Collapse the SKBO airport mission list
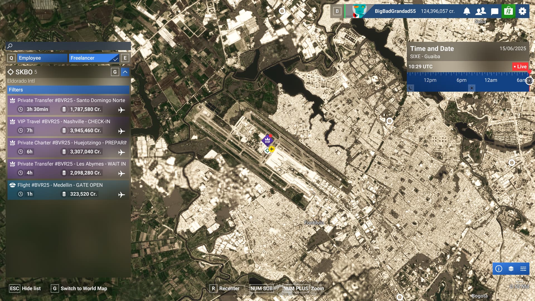Viewport: 535px width, 301px height. click(125, 72)
